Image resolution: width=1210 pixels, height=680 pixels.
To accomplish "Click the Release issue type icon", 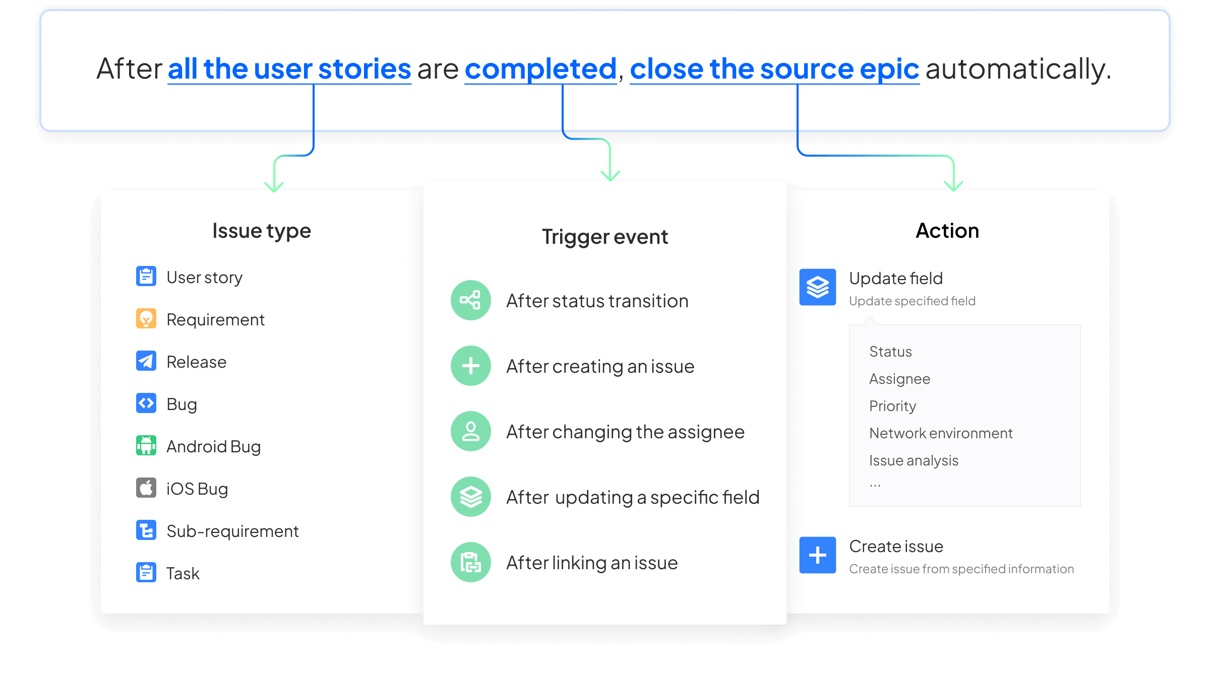I will click(144, 361).
